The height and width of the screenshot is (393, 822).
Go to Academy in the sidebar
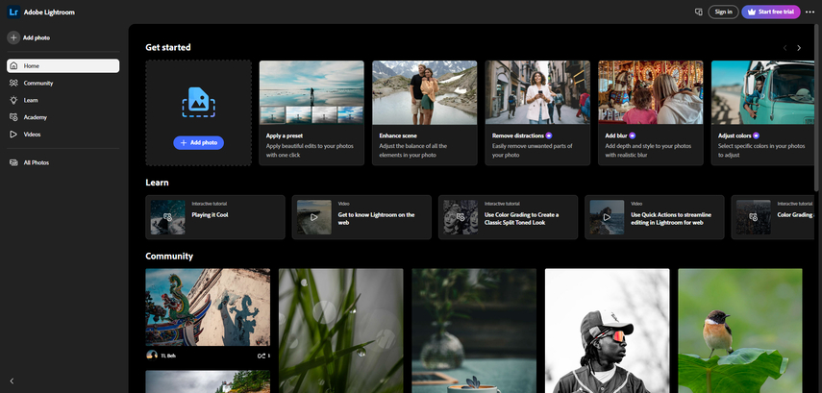pos(35,117)
